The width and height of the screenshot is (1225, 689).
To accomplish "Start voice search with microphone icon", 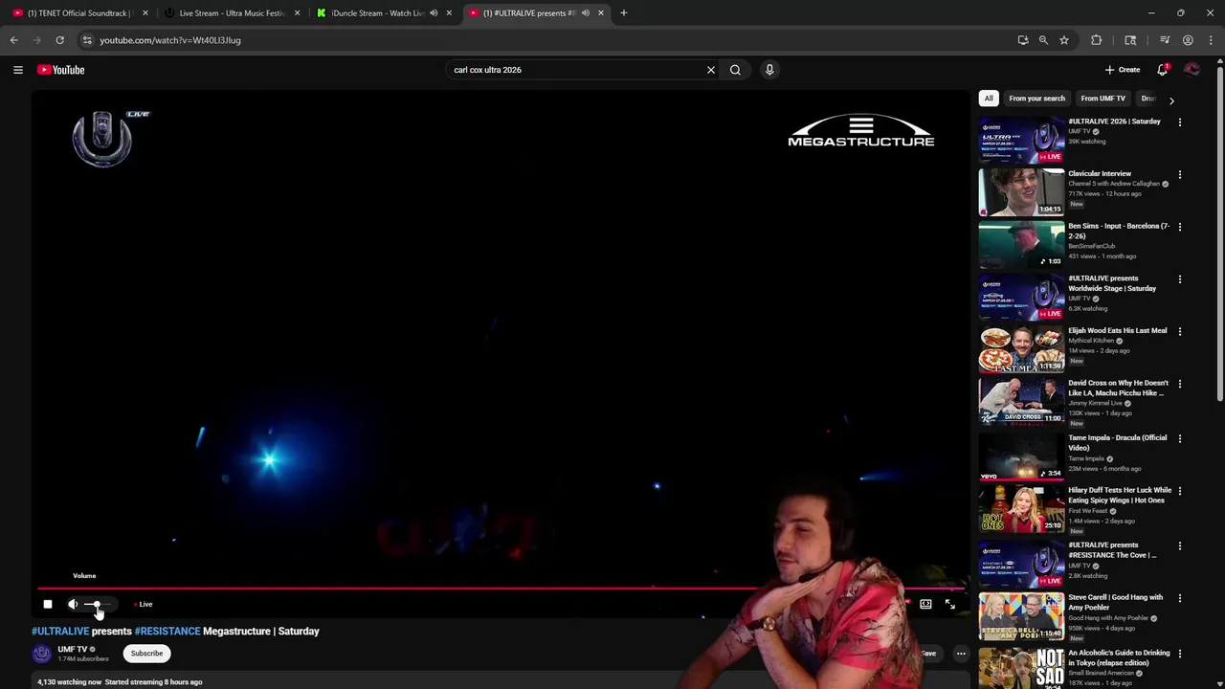I will tap(769, 70).
